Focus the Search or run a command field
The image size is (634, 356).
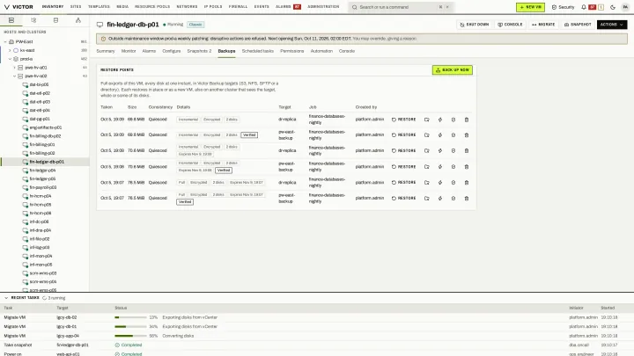point(401,7)
